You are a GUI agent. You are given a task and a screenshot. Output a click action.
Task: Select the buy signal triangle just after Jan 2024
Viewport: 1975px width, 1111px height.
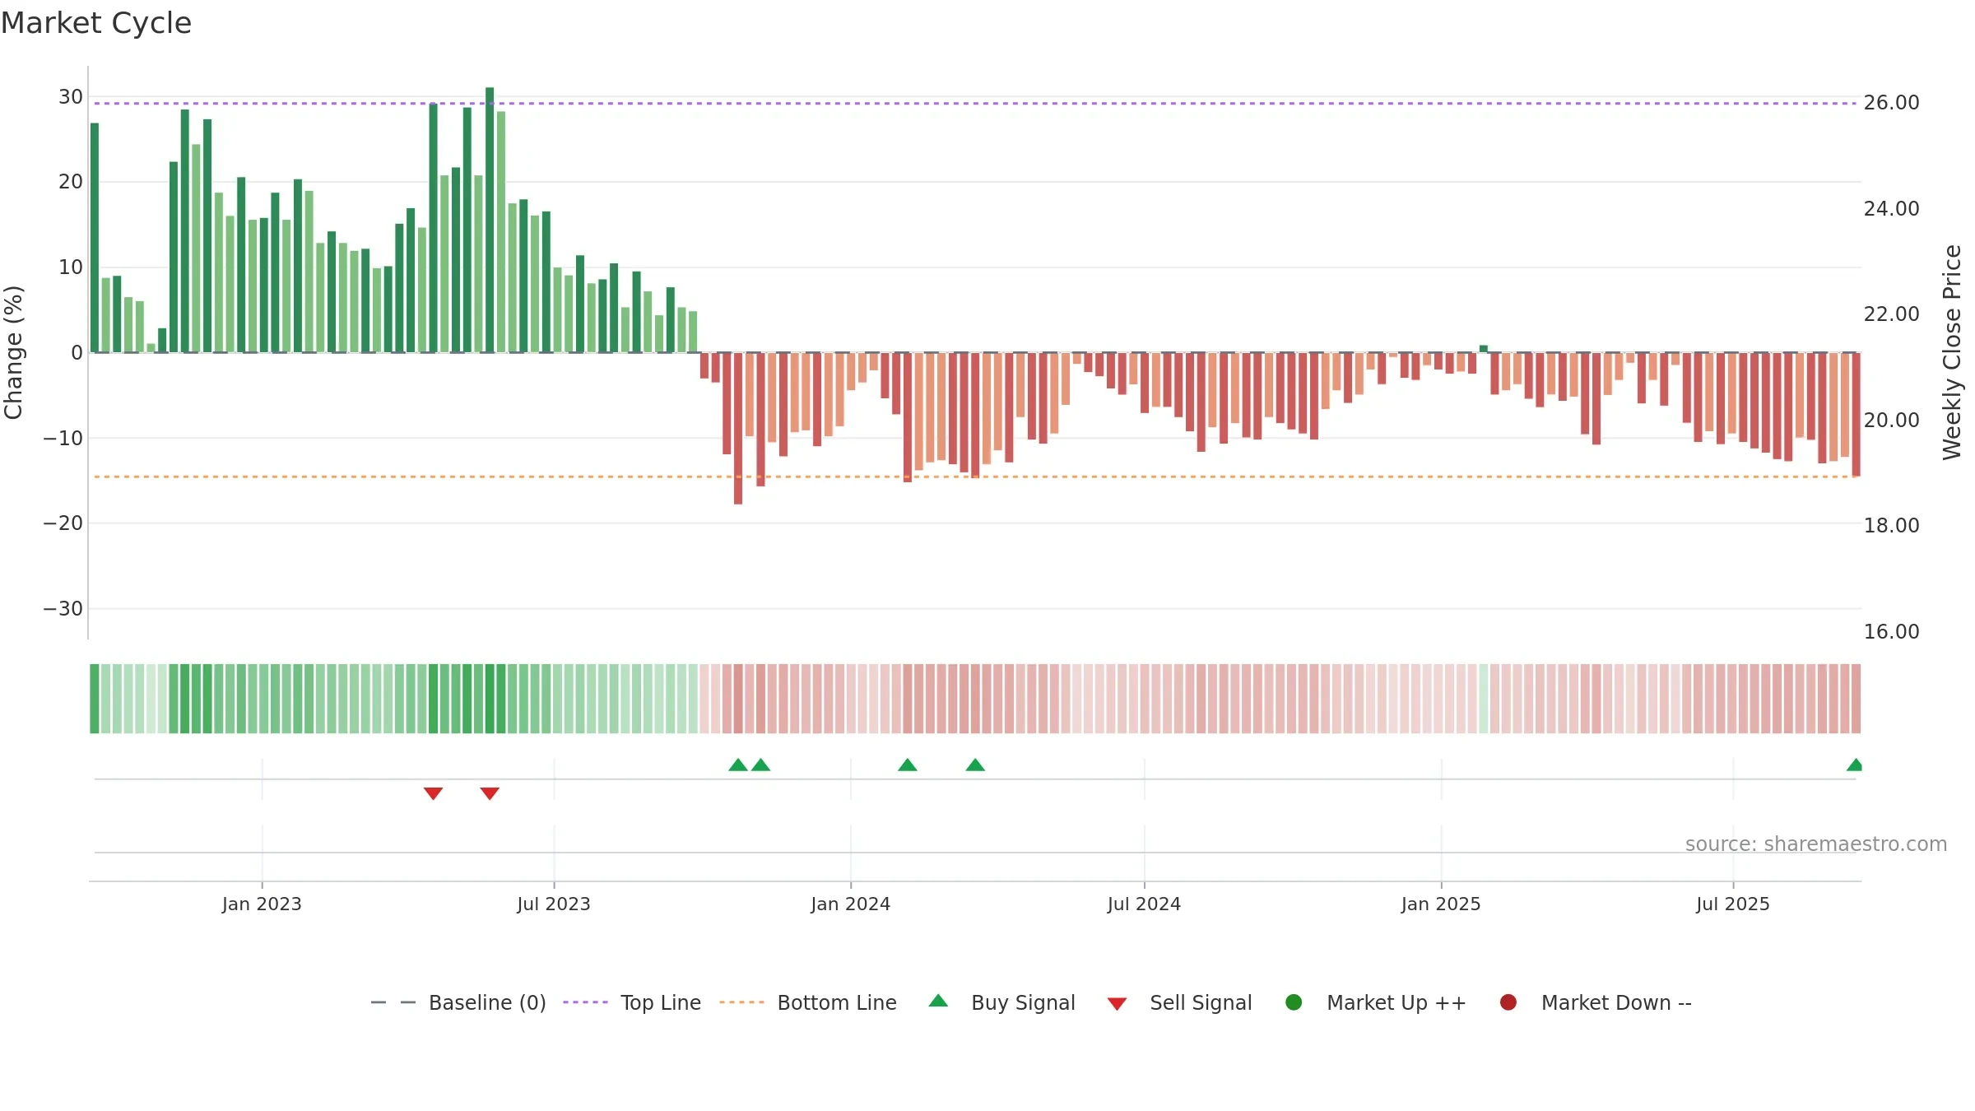tap(908, 765)
